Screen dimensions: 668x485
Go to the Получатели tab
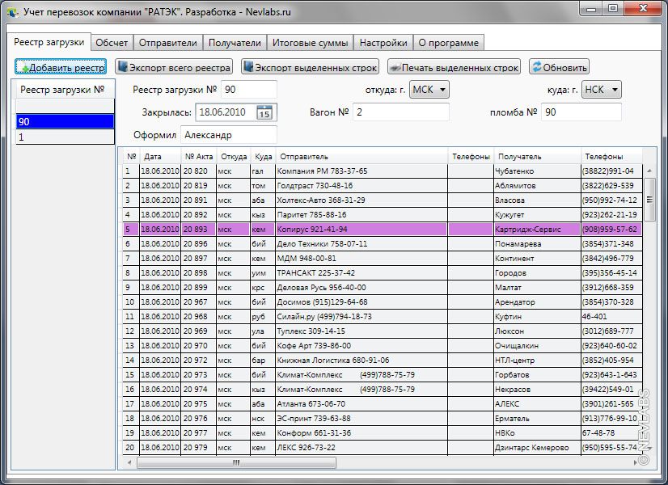(x=235, y=43)
